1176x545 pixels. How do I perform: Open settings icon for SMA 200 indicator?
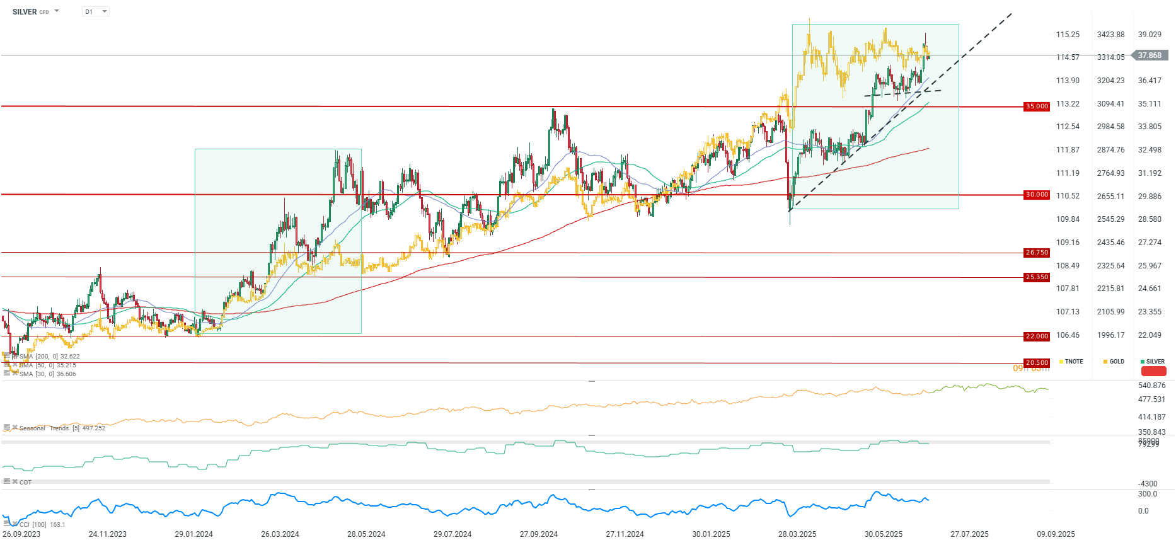7,356
